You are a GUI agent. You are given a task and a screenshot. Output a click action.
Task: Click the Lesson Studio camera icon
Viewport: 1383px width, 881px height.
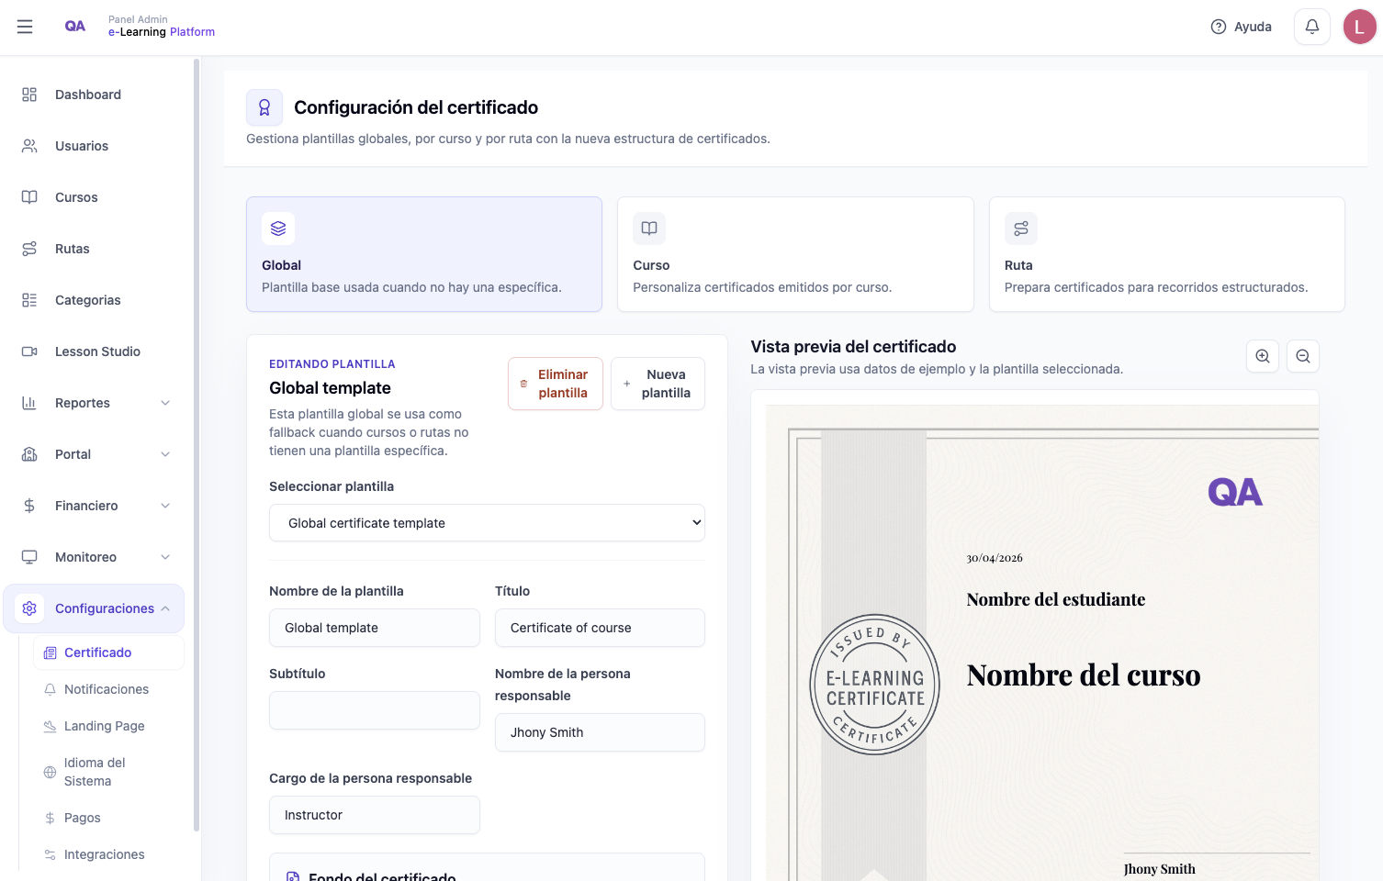(x=29, y=351)
